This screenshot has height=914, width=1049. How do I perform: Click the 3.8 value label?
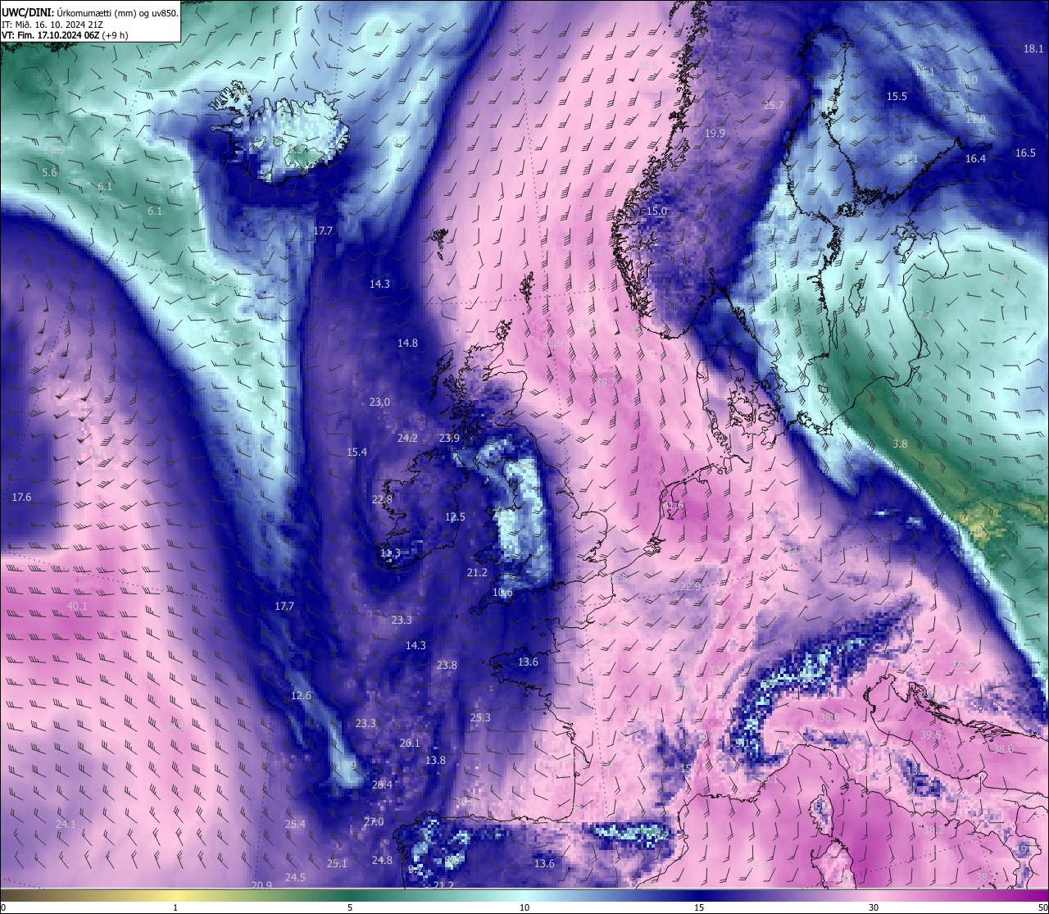point(900,444)
